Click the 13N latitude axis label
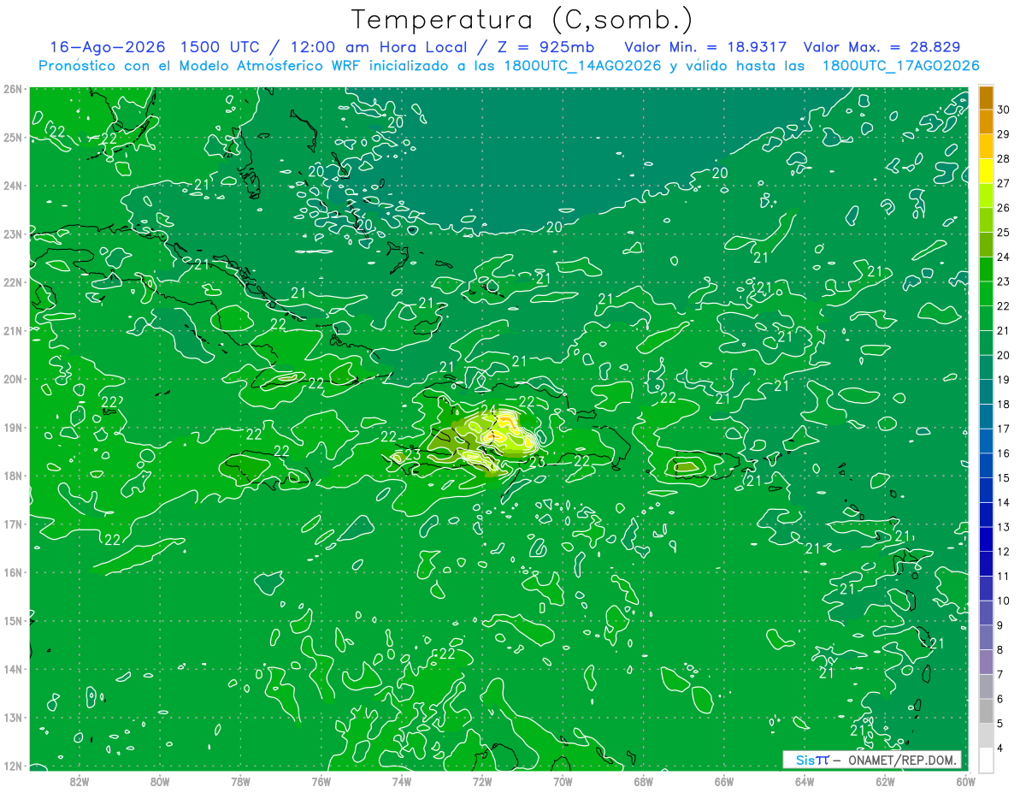Screen dimensions: 1026x793 click(x=13, y=718)
